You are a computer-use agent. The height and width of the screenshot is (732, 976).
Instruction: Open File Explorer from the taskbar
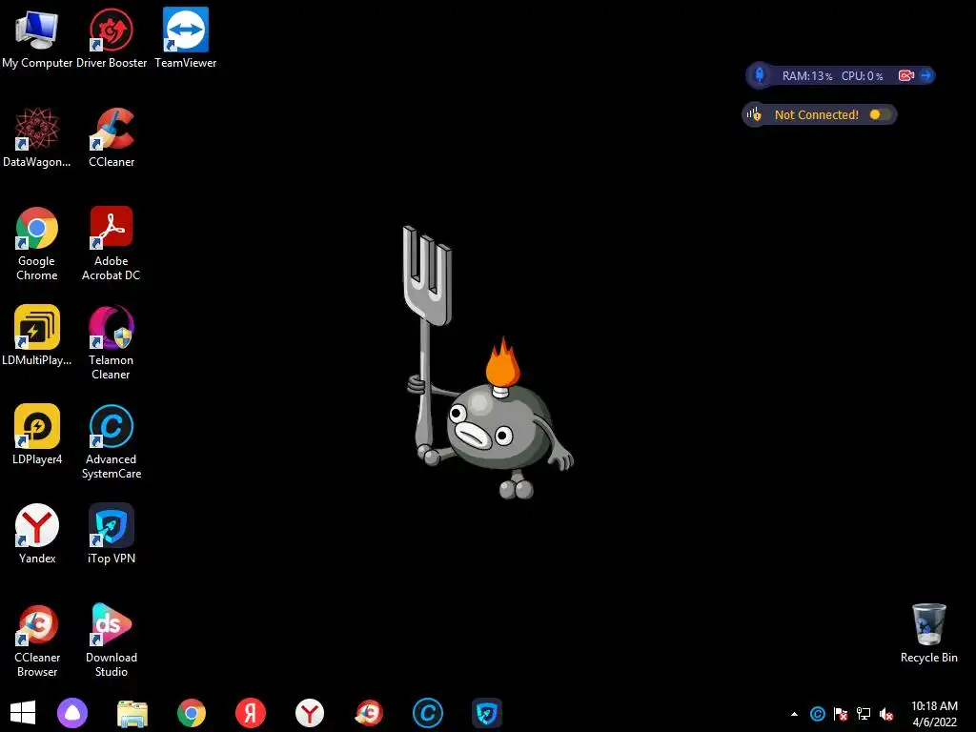click(132, 713)
